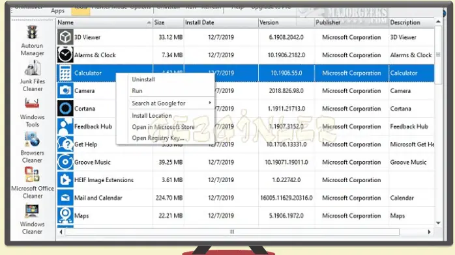Open the Autorun Manager tool

pyautogui.click(x=32, y=41)
